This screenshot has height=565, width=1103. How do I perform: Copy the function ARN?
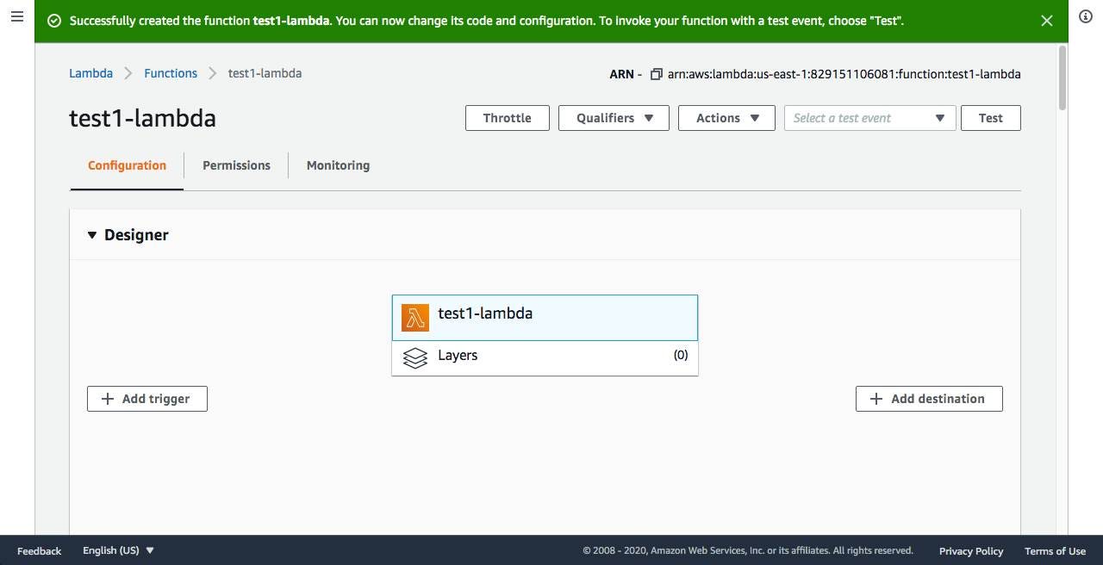click(x=657, y=74)
